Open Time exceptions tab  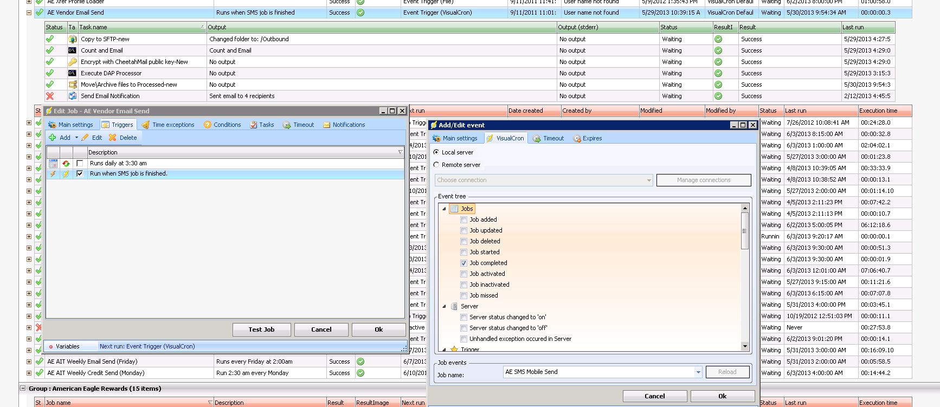[x=168, y=125]
